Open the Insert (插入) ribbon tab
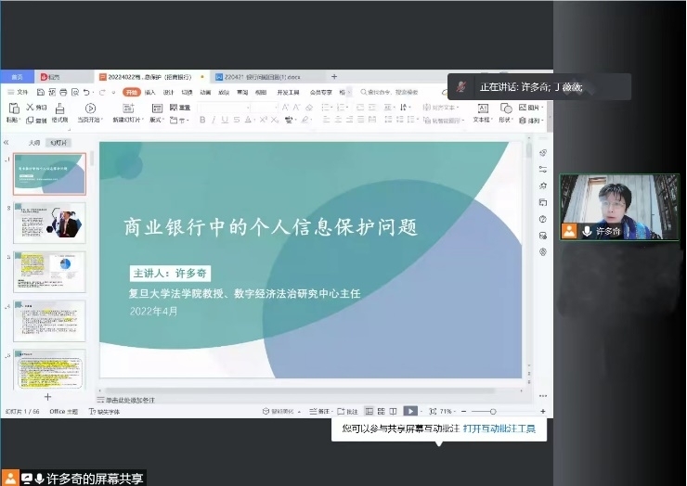The width and height of the screenshot is (687, 486). coord(149,93)
